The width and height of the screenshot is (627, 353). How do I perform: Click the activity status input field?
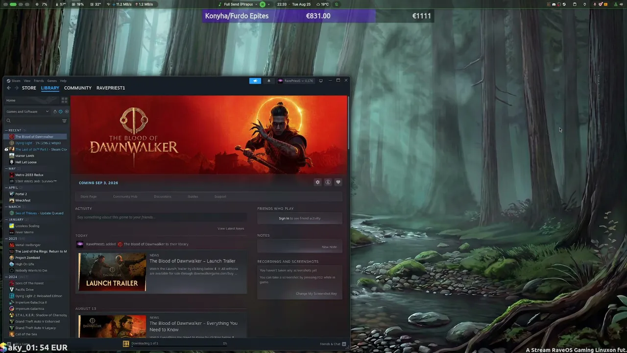pyautogui.click(x=161, y=217)
